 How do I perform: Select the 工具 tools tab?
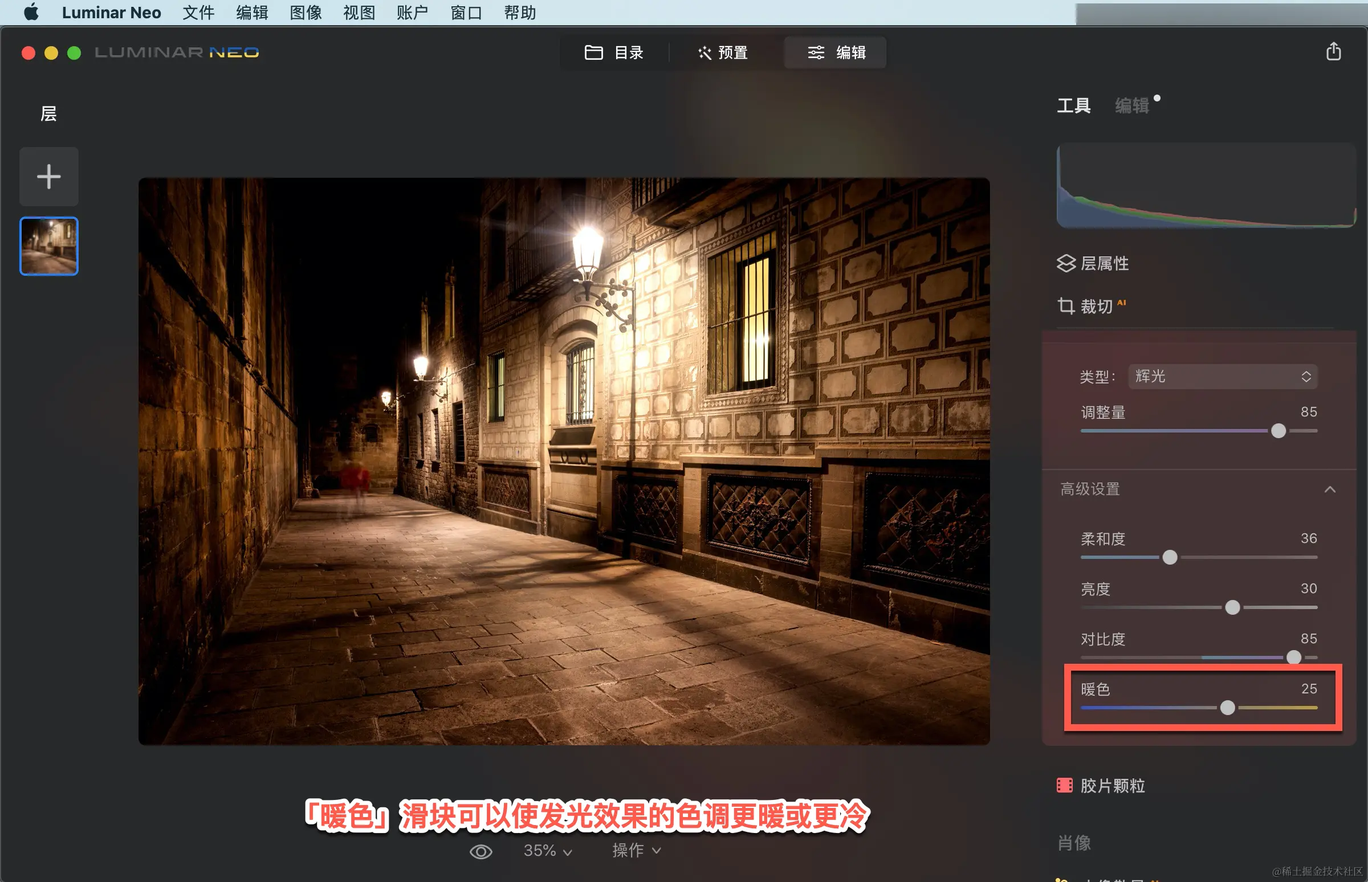coord(1073,105)
